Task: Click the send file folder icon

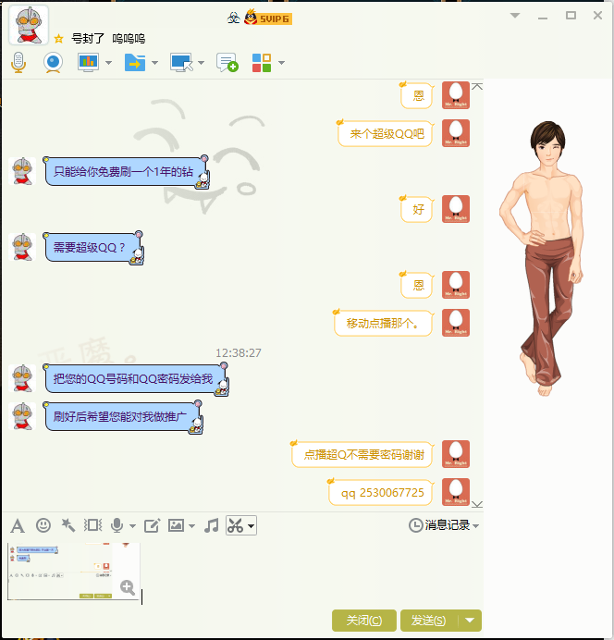Action: tap(135, 63)
